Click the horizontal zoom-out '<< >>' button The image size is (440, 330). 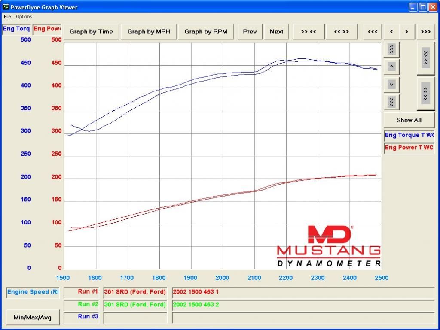(342, 32)
